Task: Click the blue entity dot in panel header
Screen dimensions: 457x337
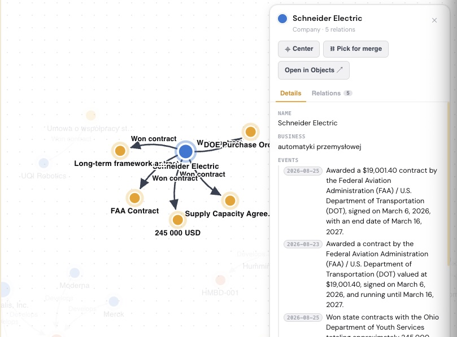Action: (282, 19)
